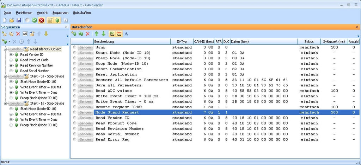This screenshot has width=361, height=165.
Task: Expand Read Product Code tree node
Action: pos(11,60)
